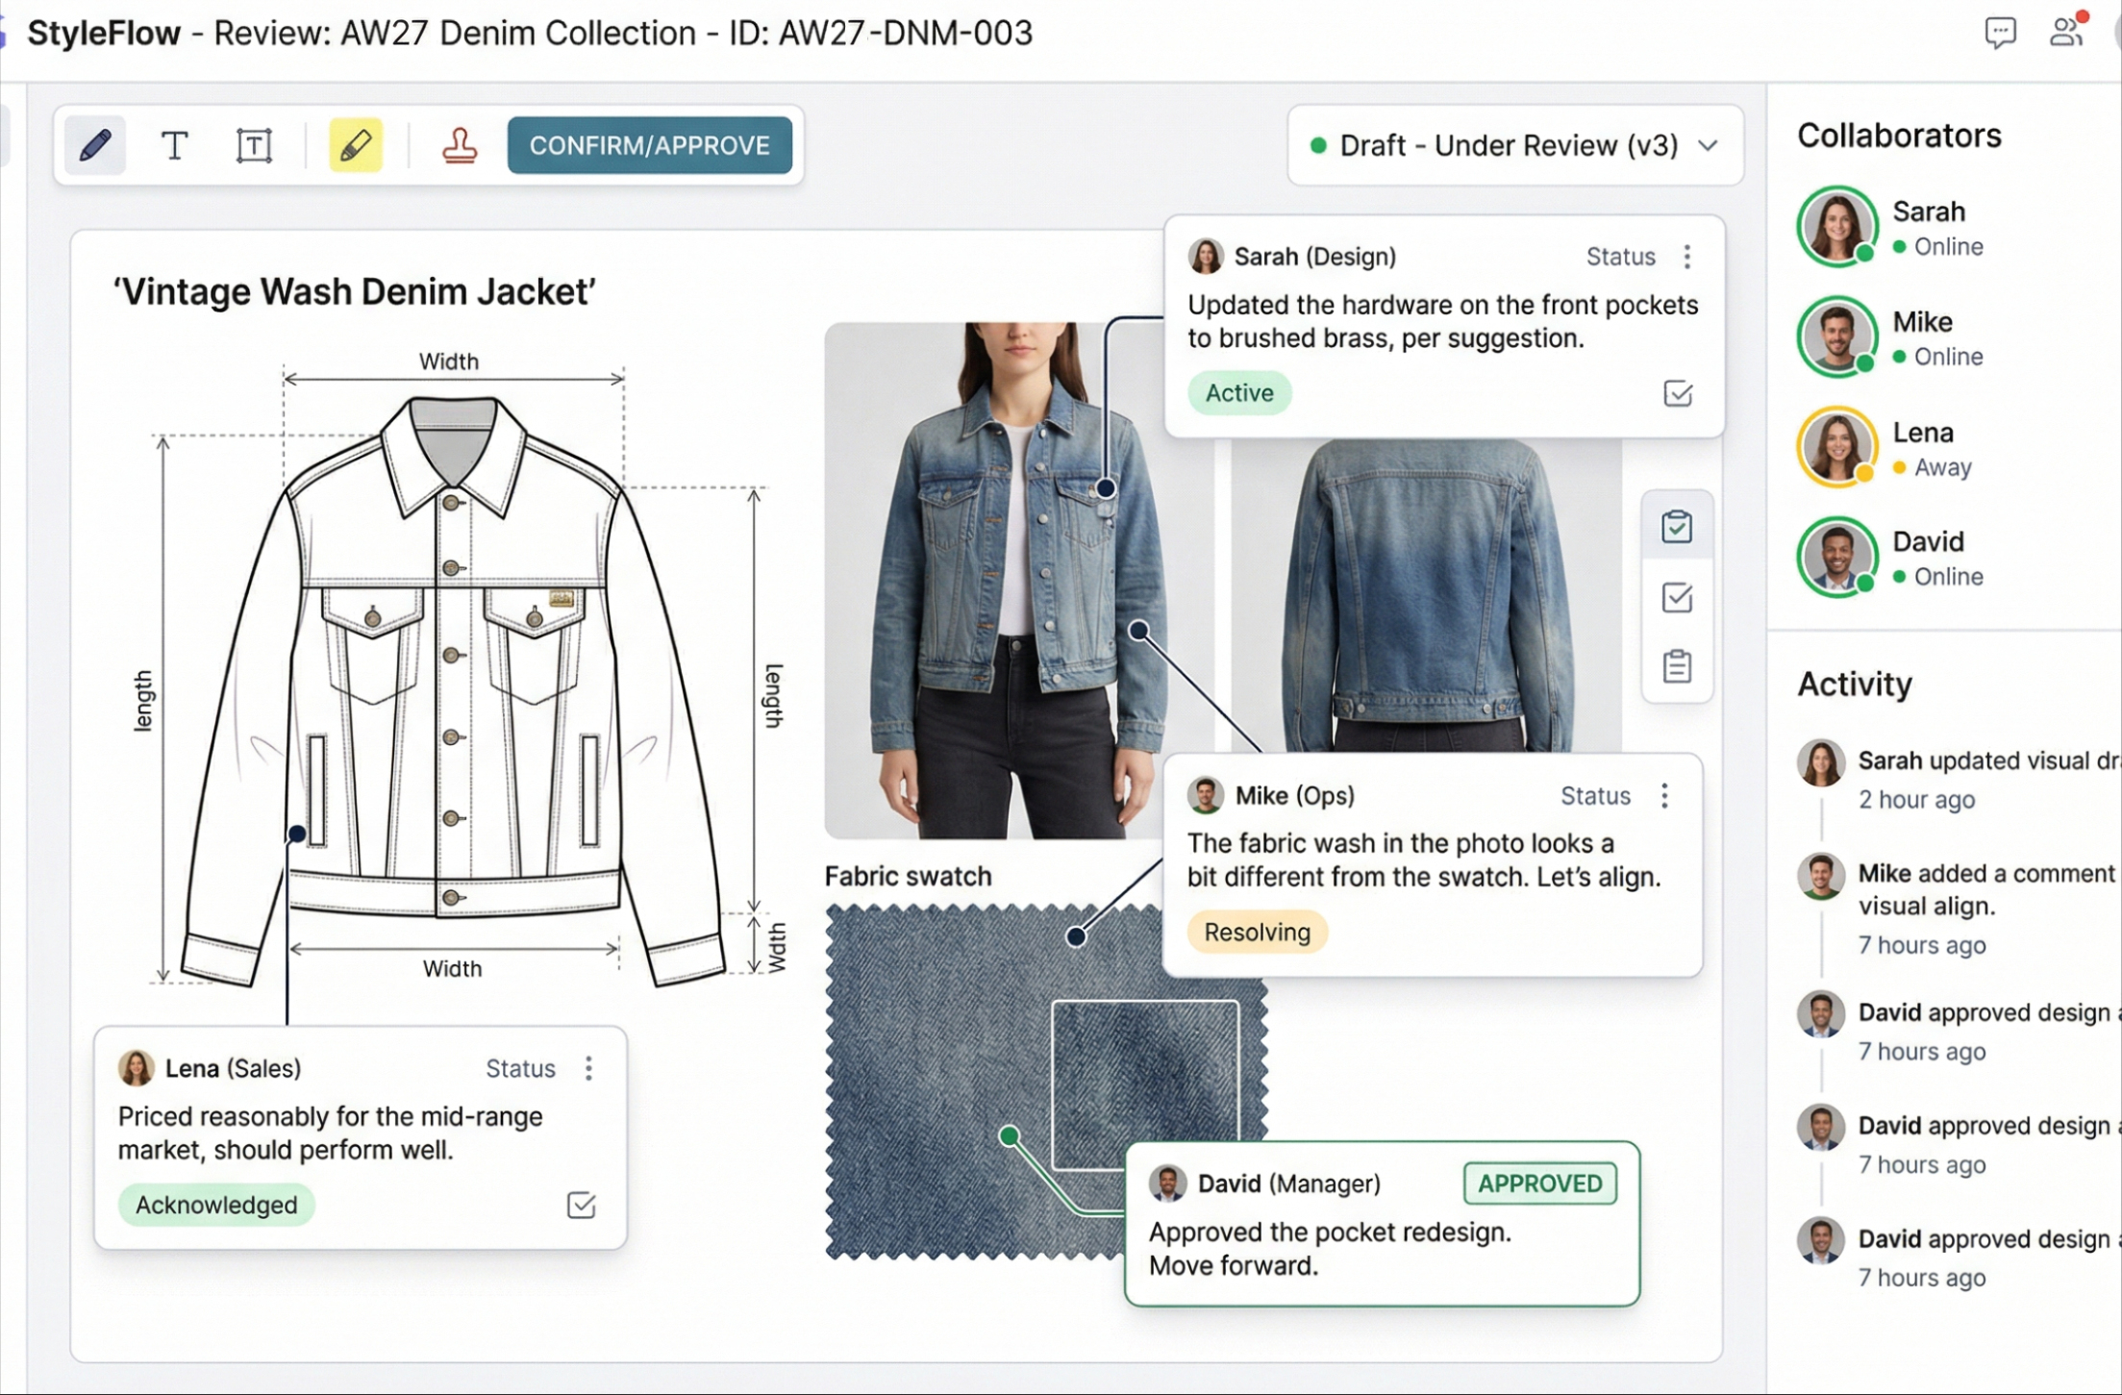Check off Lena's comment checkbox
Viewport: 2122px width, 1395px height.
tap(582, 1205)
